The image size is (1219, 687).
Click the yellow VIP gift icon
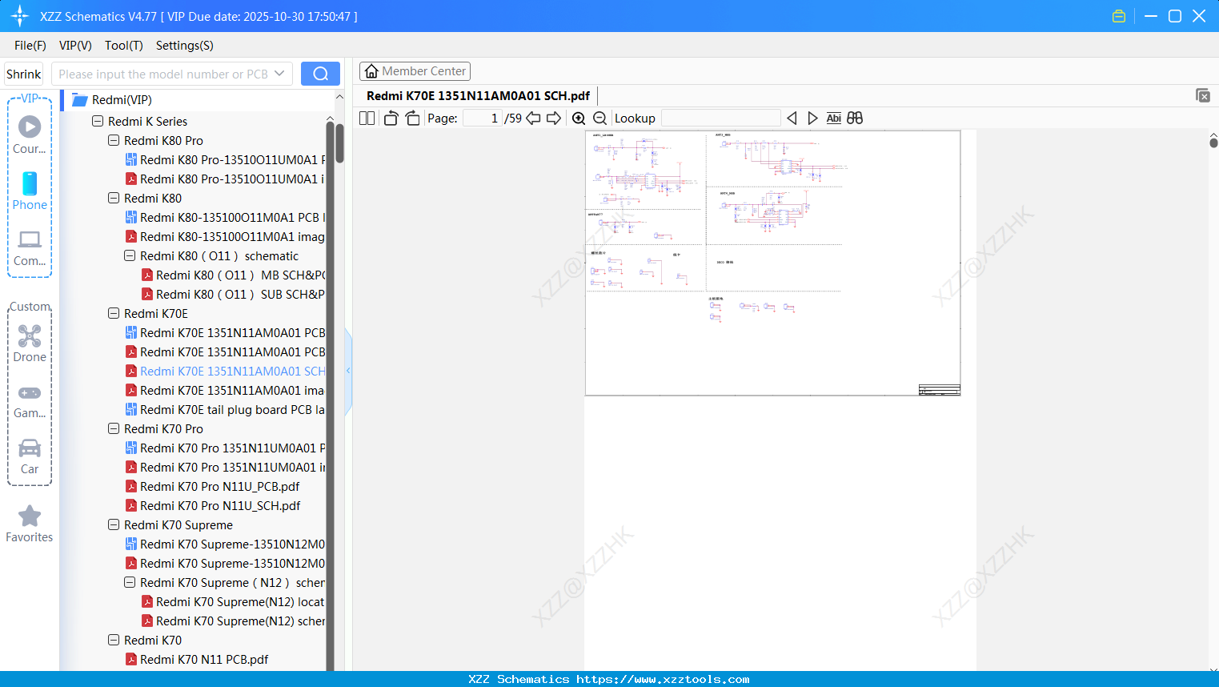(x=1119, y=16)
